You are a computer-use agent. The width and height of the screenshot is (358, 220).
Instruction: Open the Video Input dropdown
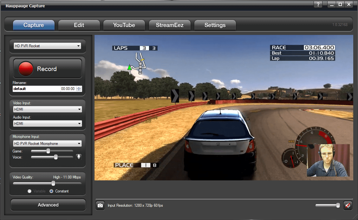pos(47,109)
